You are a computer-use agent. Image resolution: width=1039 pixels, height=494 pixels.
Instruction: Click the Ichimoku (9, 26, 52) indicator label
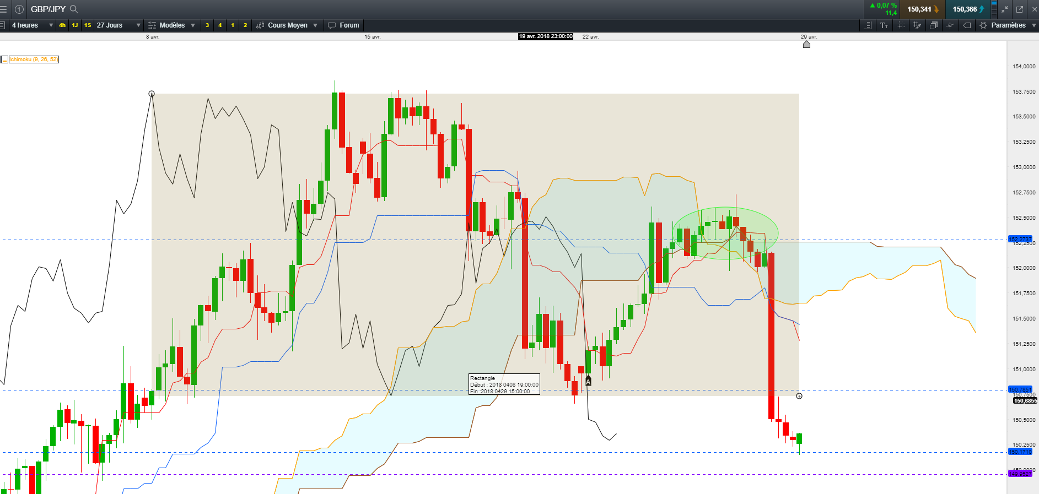(34, 59)
